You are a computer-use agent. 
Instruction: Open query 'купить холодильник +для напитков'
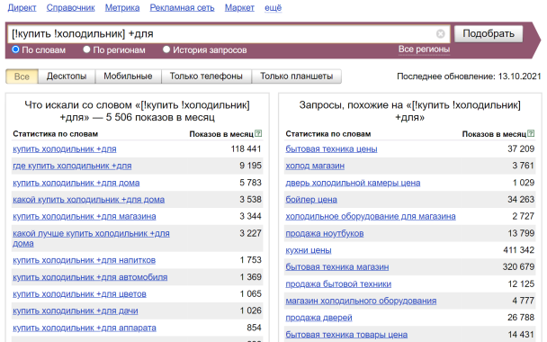(x=84, y=260)
